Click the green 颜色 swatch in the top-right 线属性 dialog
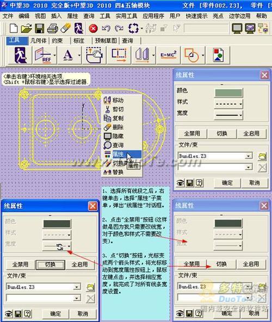The image size is (272, 322). click(228, 93)
